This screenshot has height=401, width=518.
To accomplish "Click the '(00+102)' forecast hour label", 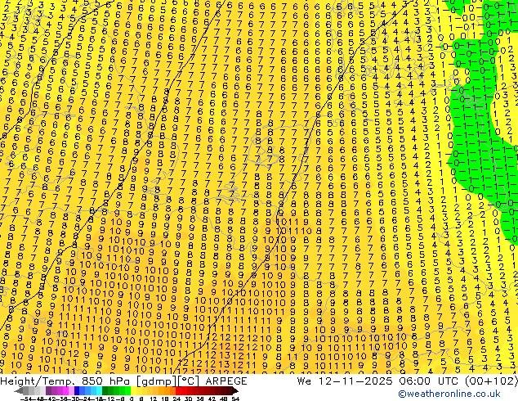I will point(491,381).
